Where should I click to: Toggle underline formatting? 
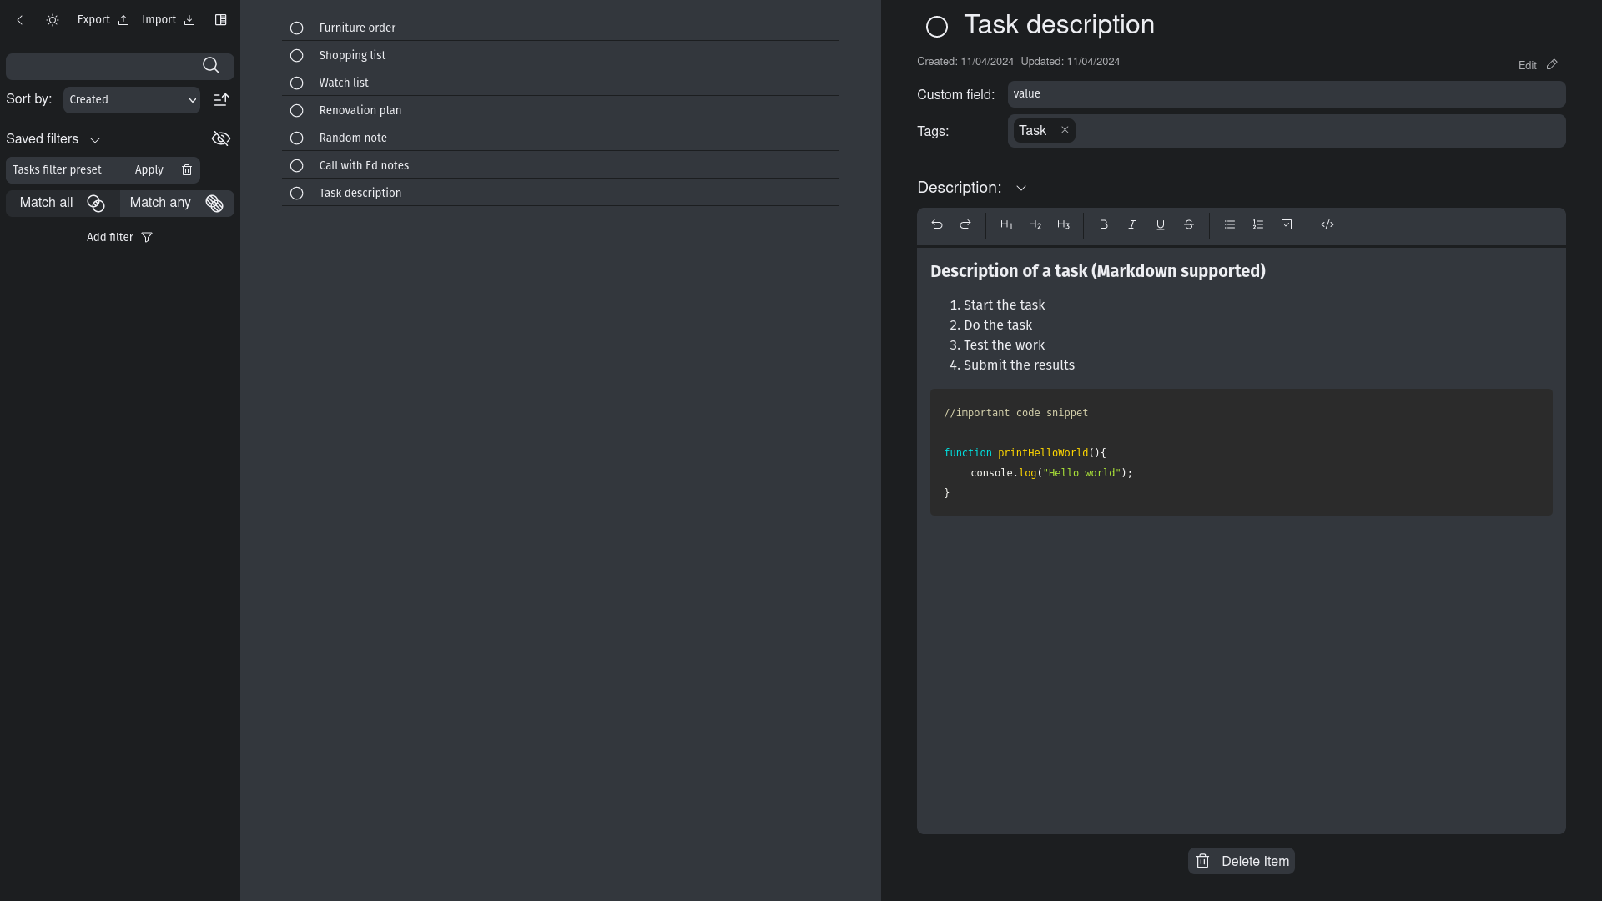click(1161, 225)
